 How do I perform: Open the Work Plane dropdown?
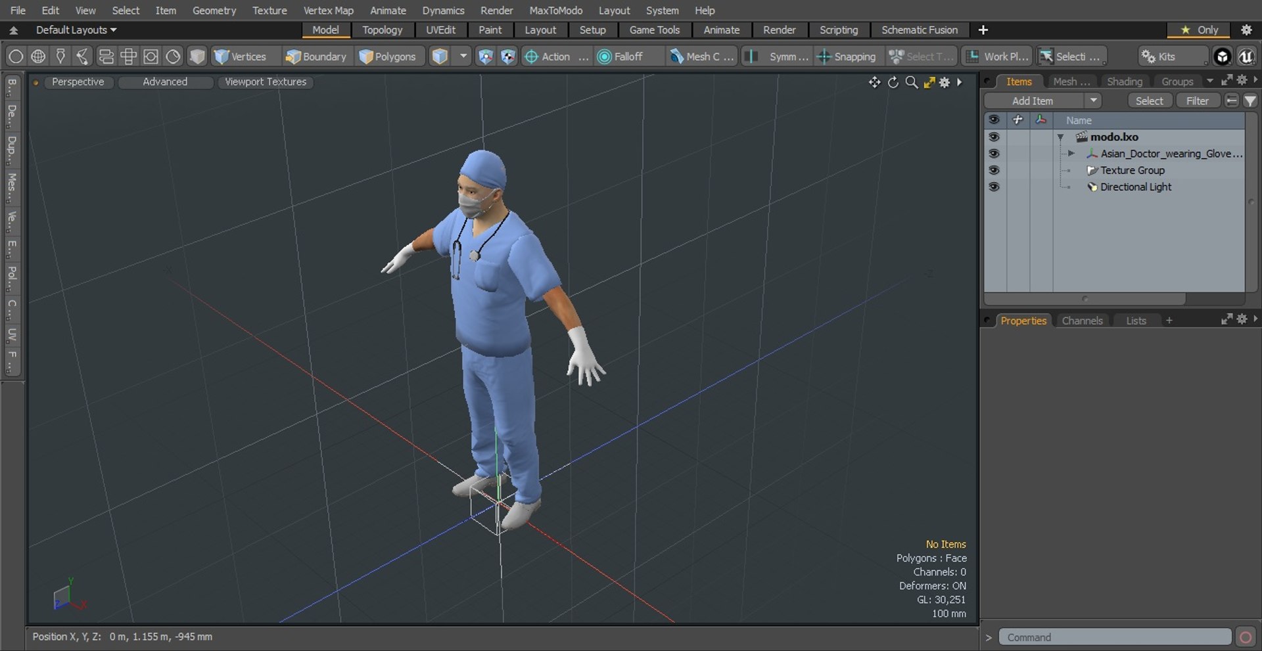point(998,56)
